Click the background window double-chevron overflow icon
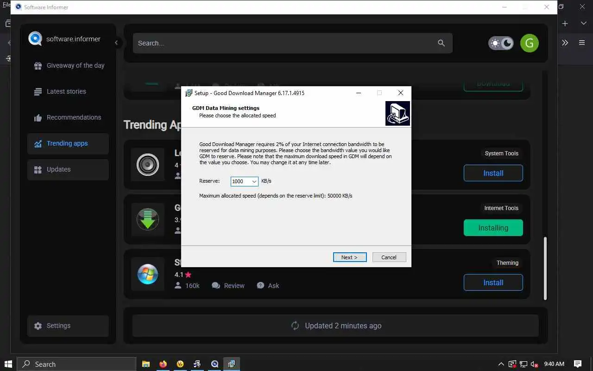This screenshot has width=593, height=371. [565, 43]
